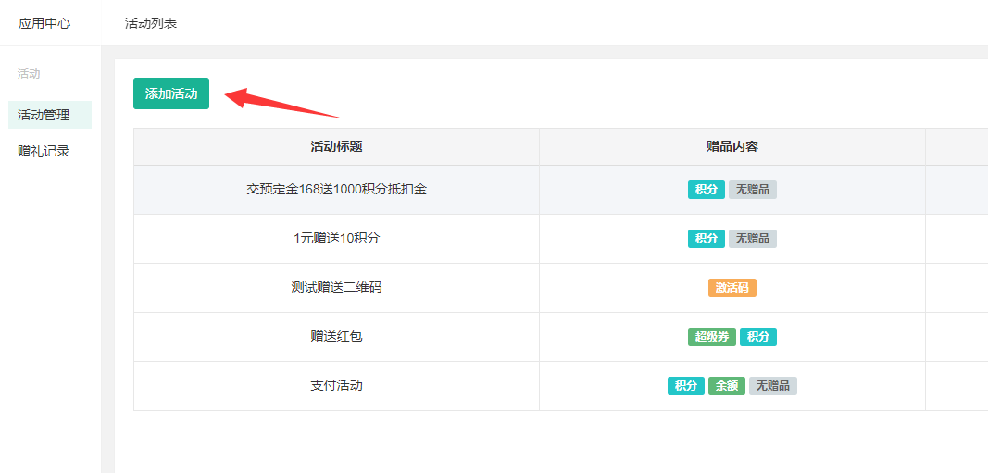The width and height of the screenshot is (988, 473).
Task: Click 积分 tag in 支付活动 row
Action: coord(686,386)
